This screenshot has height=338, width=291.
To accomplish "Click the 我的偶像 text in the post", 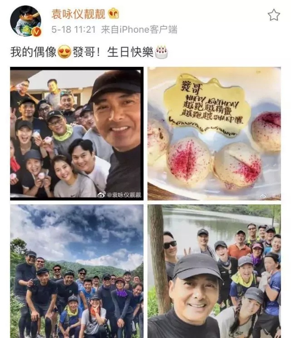I will pos(34,52).
